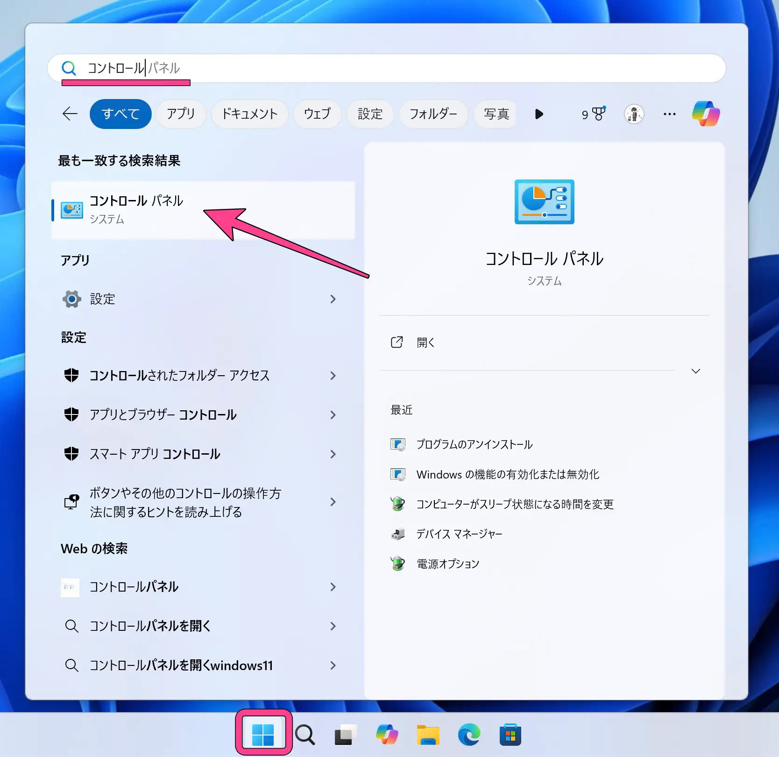
Task: Open the three-dot more options menu
Action: click(x=669, y=114)
